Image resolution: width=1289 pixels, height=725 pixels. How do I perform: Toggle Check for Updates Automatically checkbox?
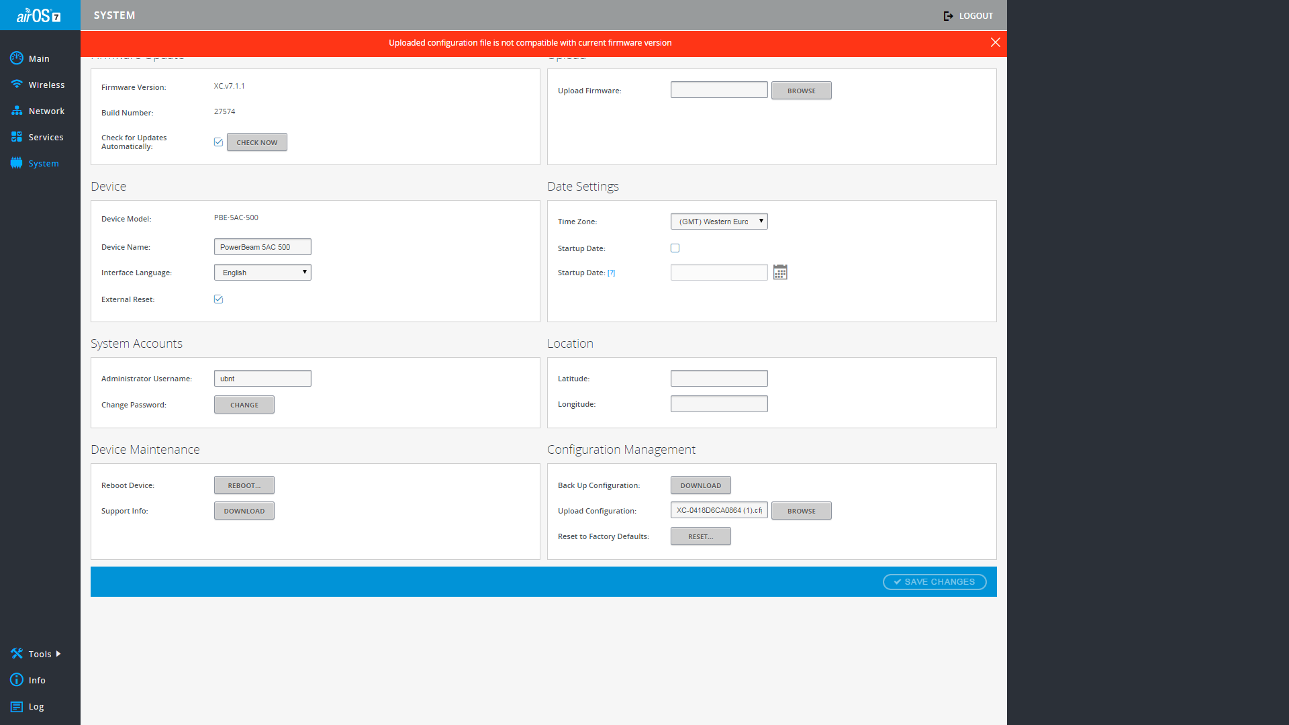tap(218, 142)
